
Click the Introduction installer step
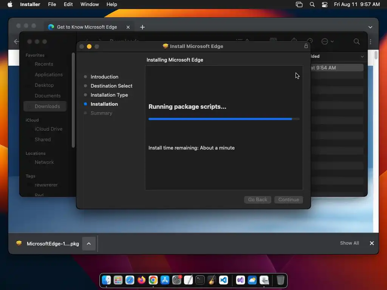tap(104, 77)
